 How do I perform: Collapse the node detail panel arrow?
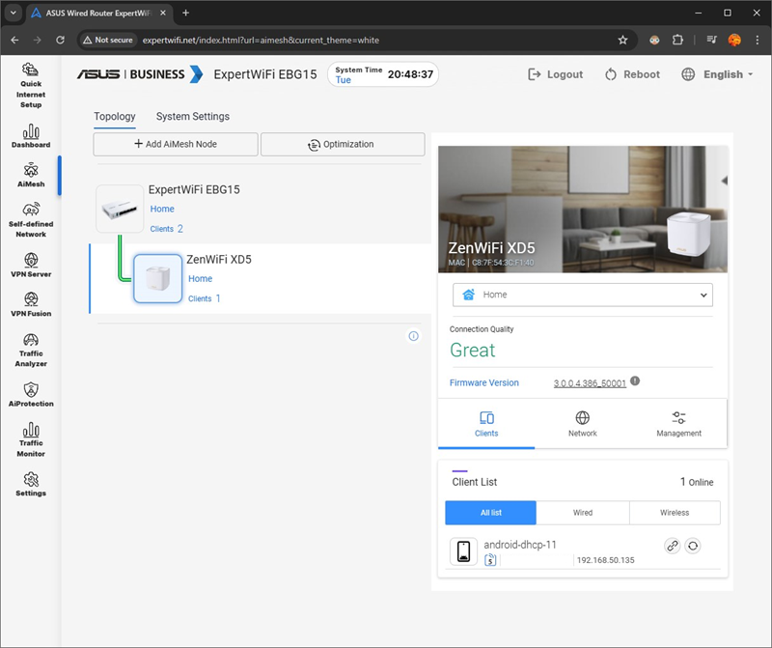725,181
